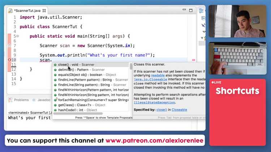Click the proposal list horizontal scrollbar
This screenshot has width=271, height=152.
78,113
